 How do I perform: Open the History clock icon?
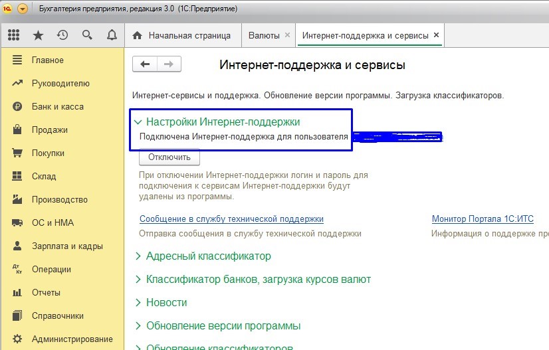coord(62,35)
